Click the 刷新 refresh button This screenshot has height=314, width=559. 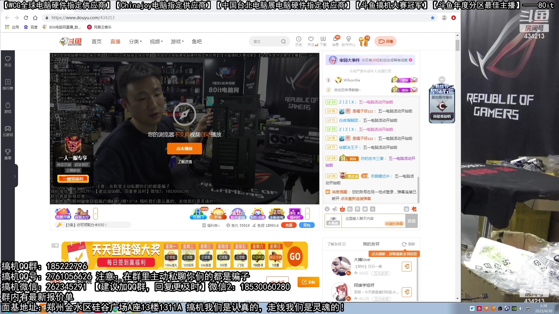pyautogui.click(x=409, y=244)
